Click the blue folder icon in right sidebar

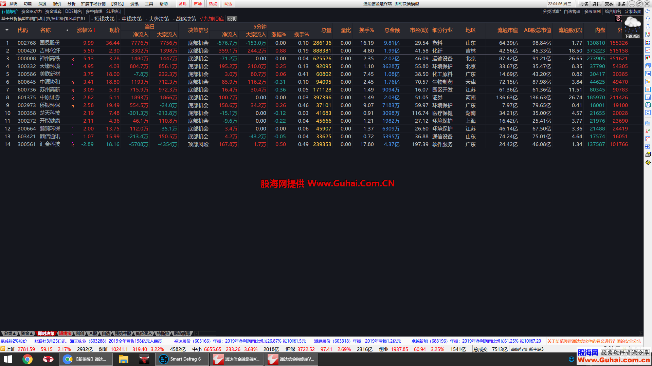tap(648, 123)
